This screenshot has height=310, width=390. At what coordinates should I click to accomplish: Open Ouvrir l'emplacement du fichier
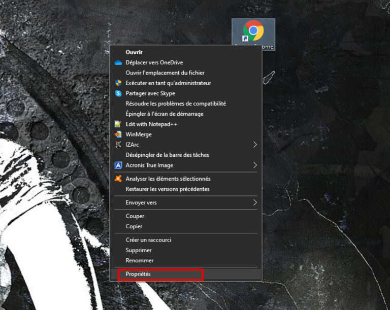tap(186, 73)
